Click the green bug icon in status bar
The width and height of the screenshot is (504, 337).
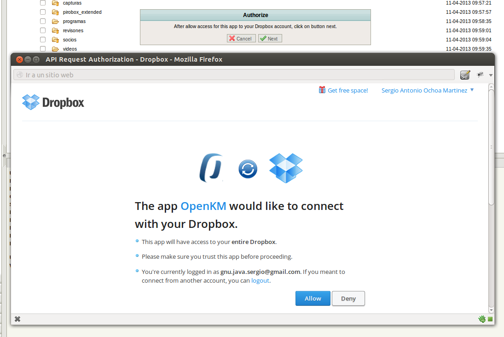pyautogui.click(x=482, y=319)
